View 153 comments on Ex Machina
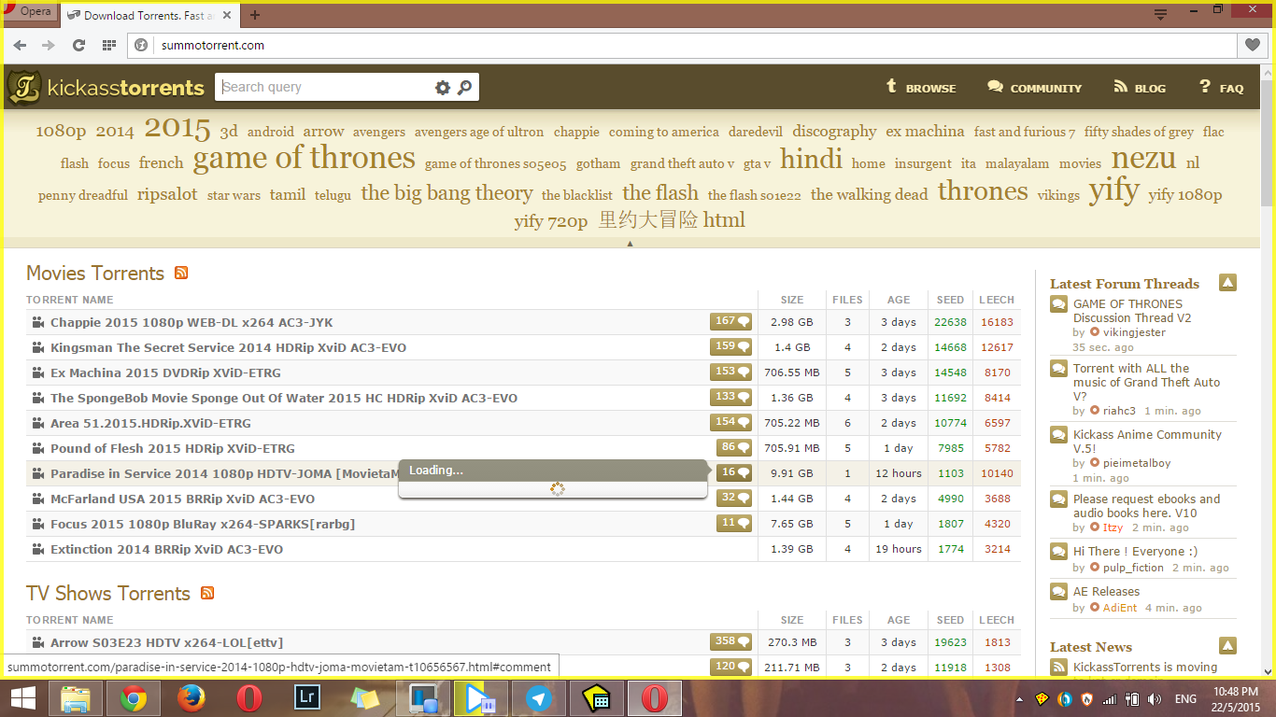This screenshot has height=717, width=1276. point(730,373)
